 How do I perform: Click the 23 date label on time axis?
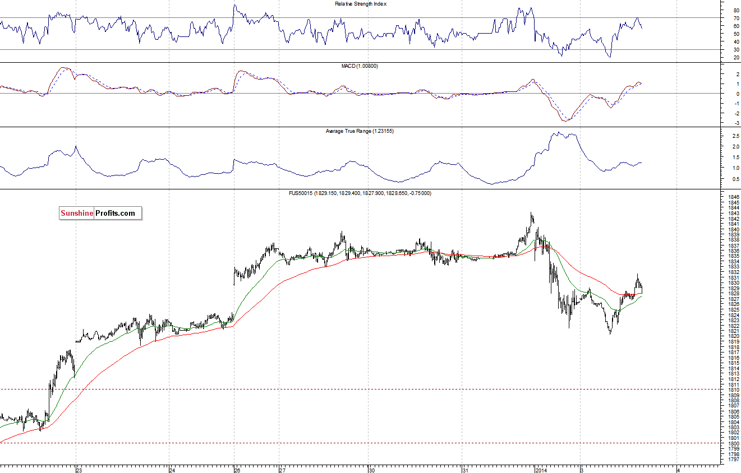79,470
